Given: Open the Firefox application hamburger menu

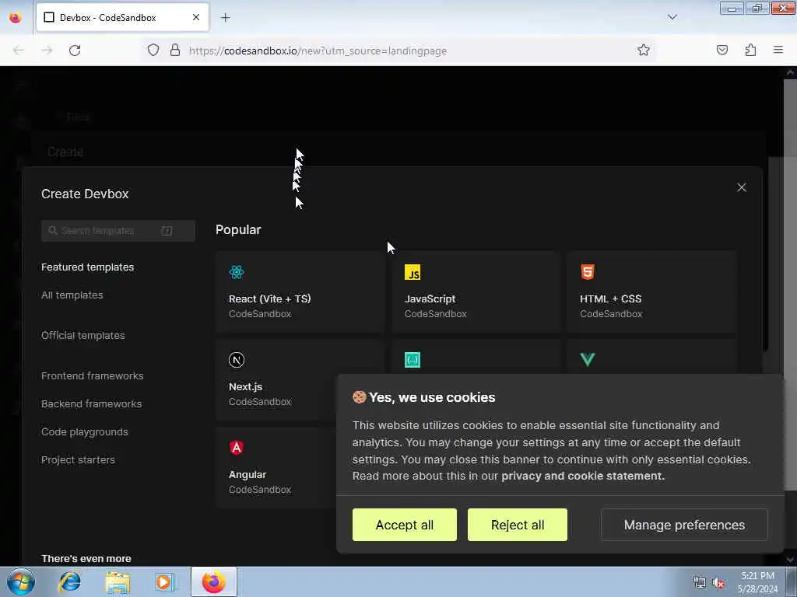Looking at the screenshot, I should (x=778, y=50).
